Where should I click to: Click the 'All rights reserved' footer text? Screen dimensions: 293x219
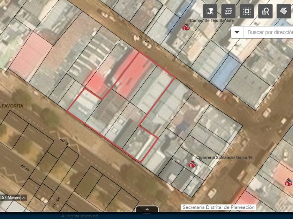coord(80,216)
